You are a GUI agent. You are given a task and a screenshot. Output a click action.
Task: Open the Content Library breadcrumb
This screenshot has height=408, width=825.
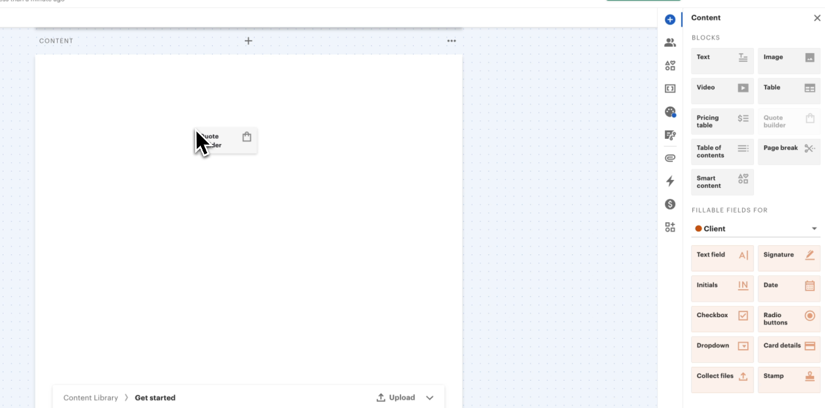90,397
